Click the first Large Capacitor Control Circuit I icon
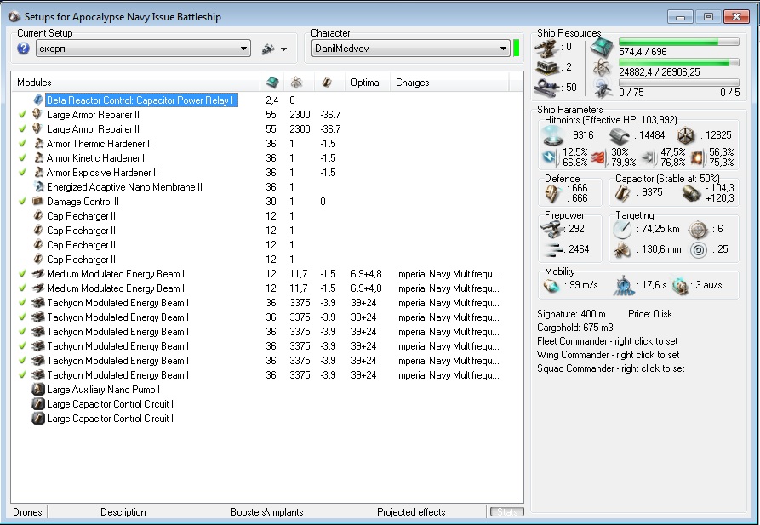Screen dimensions: 760x525 click(x=38, y=404)
